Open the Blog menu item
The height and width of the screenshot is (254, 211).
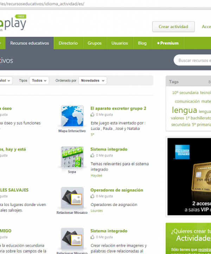[x=142, y=43]
